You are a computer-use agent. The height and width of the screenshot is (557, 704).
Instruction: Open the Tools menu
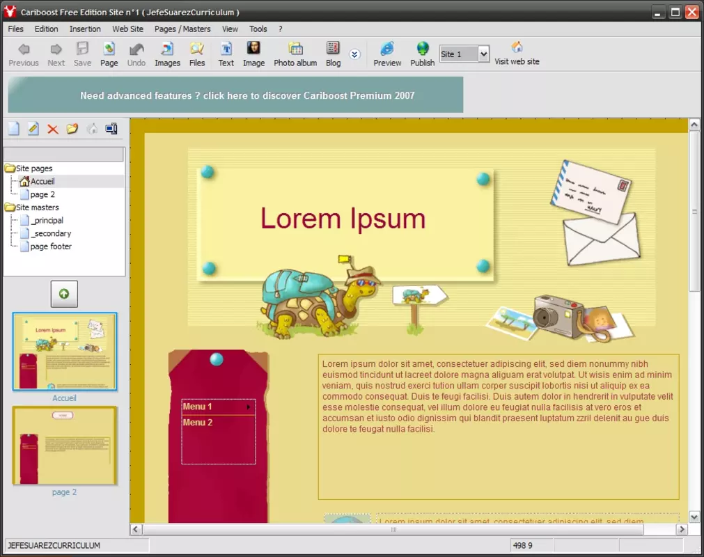pos(258,29)
